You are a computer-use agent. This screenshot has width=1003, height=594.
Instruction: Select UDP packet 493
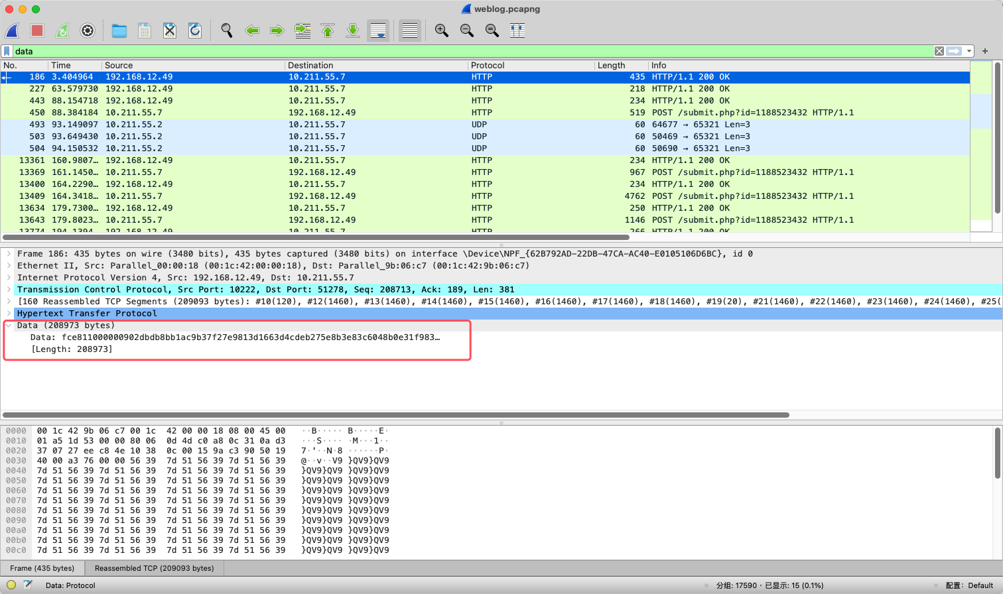[x=485, y=125]
